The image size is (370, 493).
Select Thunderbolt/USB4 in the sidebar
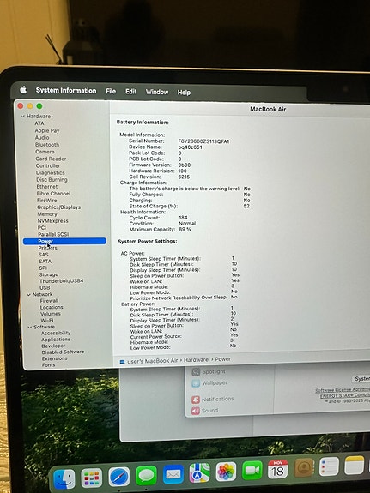(x=62, y=280)
